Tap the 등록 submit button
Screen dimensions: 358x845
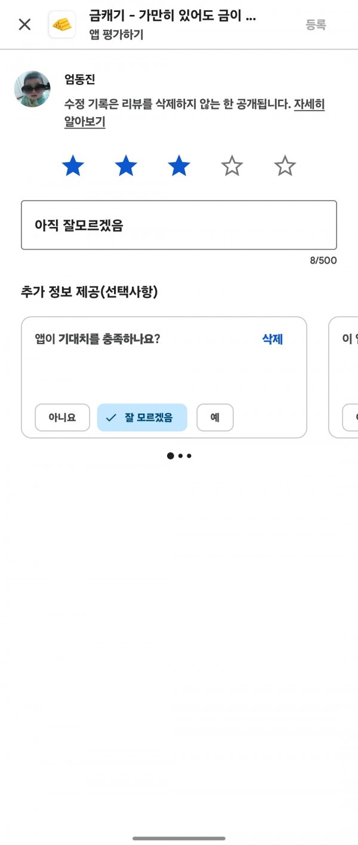316,25
